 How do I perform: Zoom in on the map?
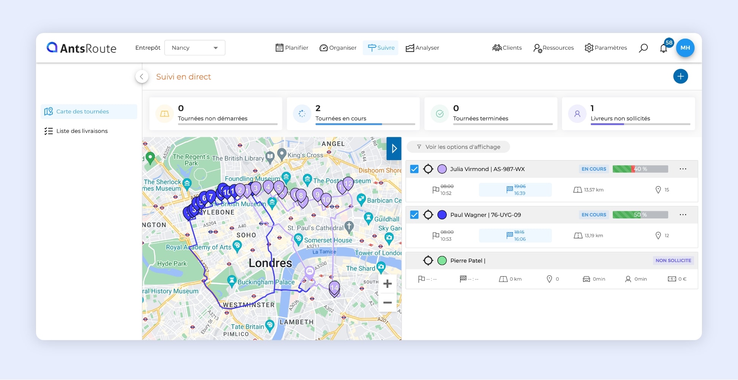[x=387, y=284]
